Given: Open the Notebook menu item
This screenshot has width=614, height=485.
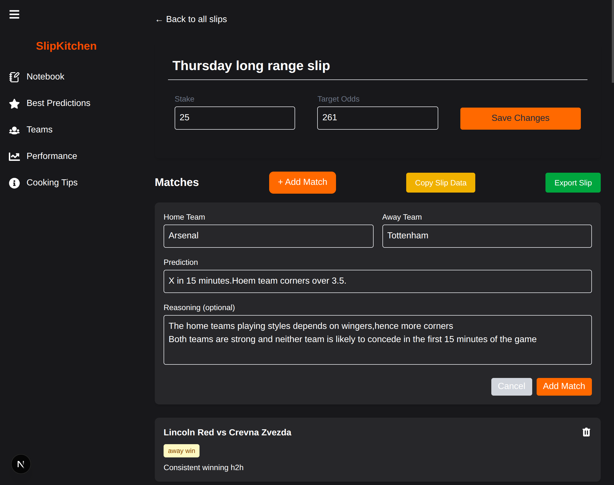Looking at the screenshot, I should [45, 77].
